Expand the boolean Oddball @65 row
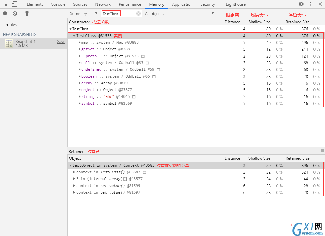Viewport: 325px width, 236px height. coord(79,76)
